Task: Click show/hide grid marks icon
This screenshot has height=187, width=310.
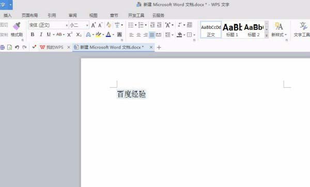Action: pos(190,25)
